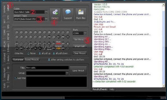Switch to the Saved Pinouts tab
The width and height of the screenshot is (167, 100).
pyautogui.click(x=32, y=60)
